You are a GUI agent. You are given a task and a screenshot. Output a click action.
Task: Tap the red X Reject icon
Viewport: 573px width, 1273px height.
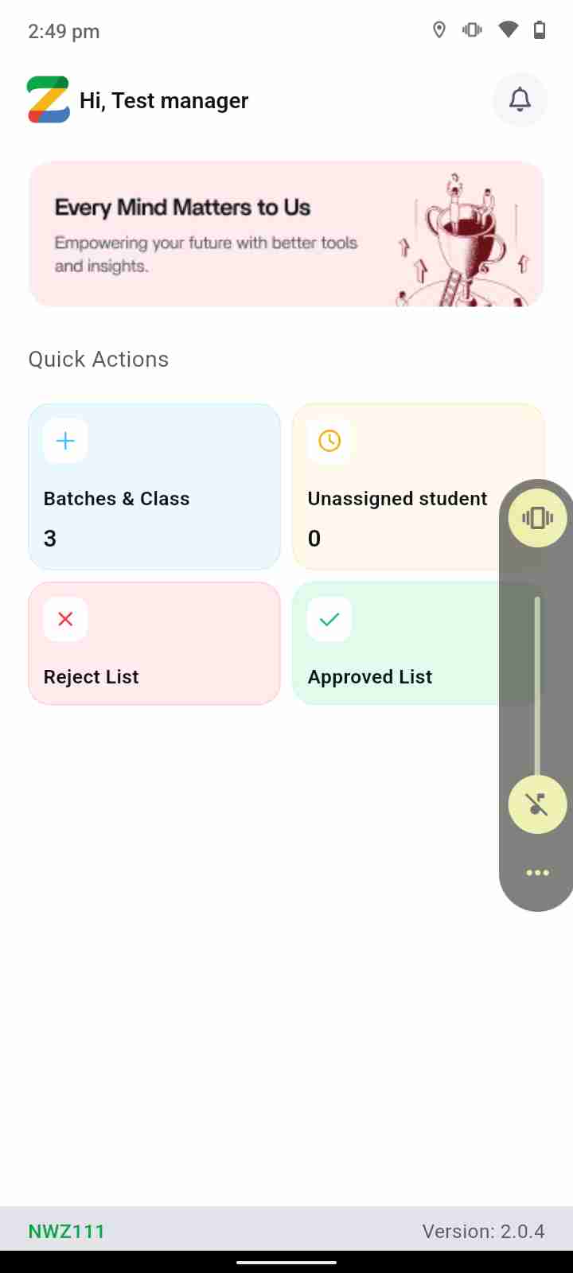coord(65,619)
